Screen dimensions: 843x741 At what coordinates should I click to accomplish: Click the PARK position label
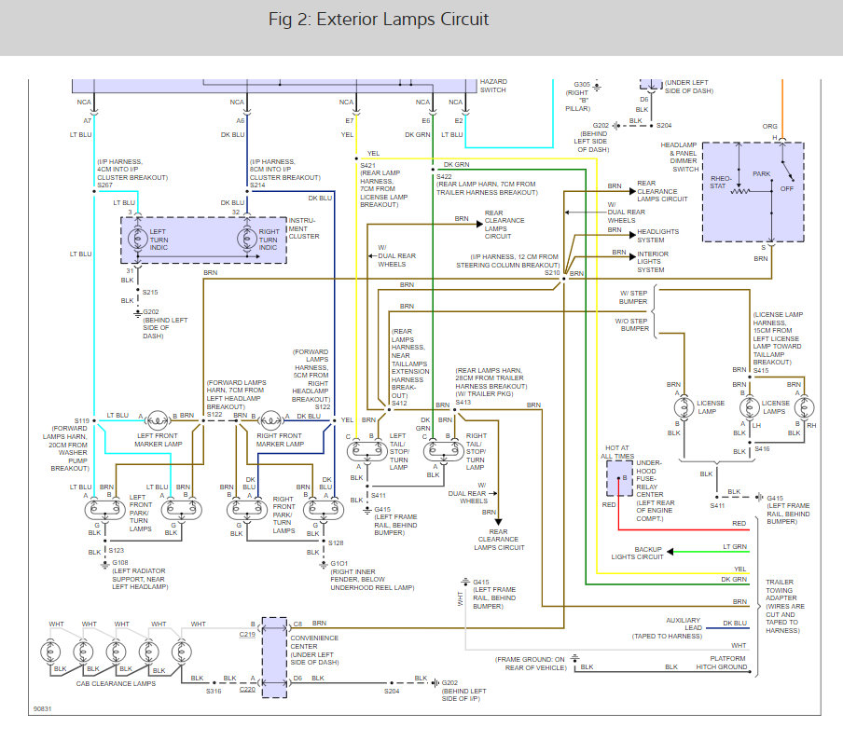(x=761, y=174)
